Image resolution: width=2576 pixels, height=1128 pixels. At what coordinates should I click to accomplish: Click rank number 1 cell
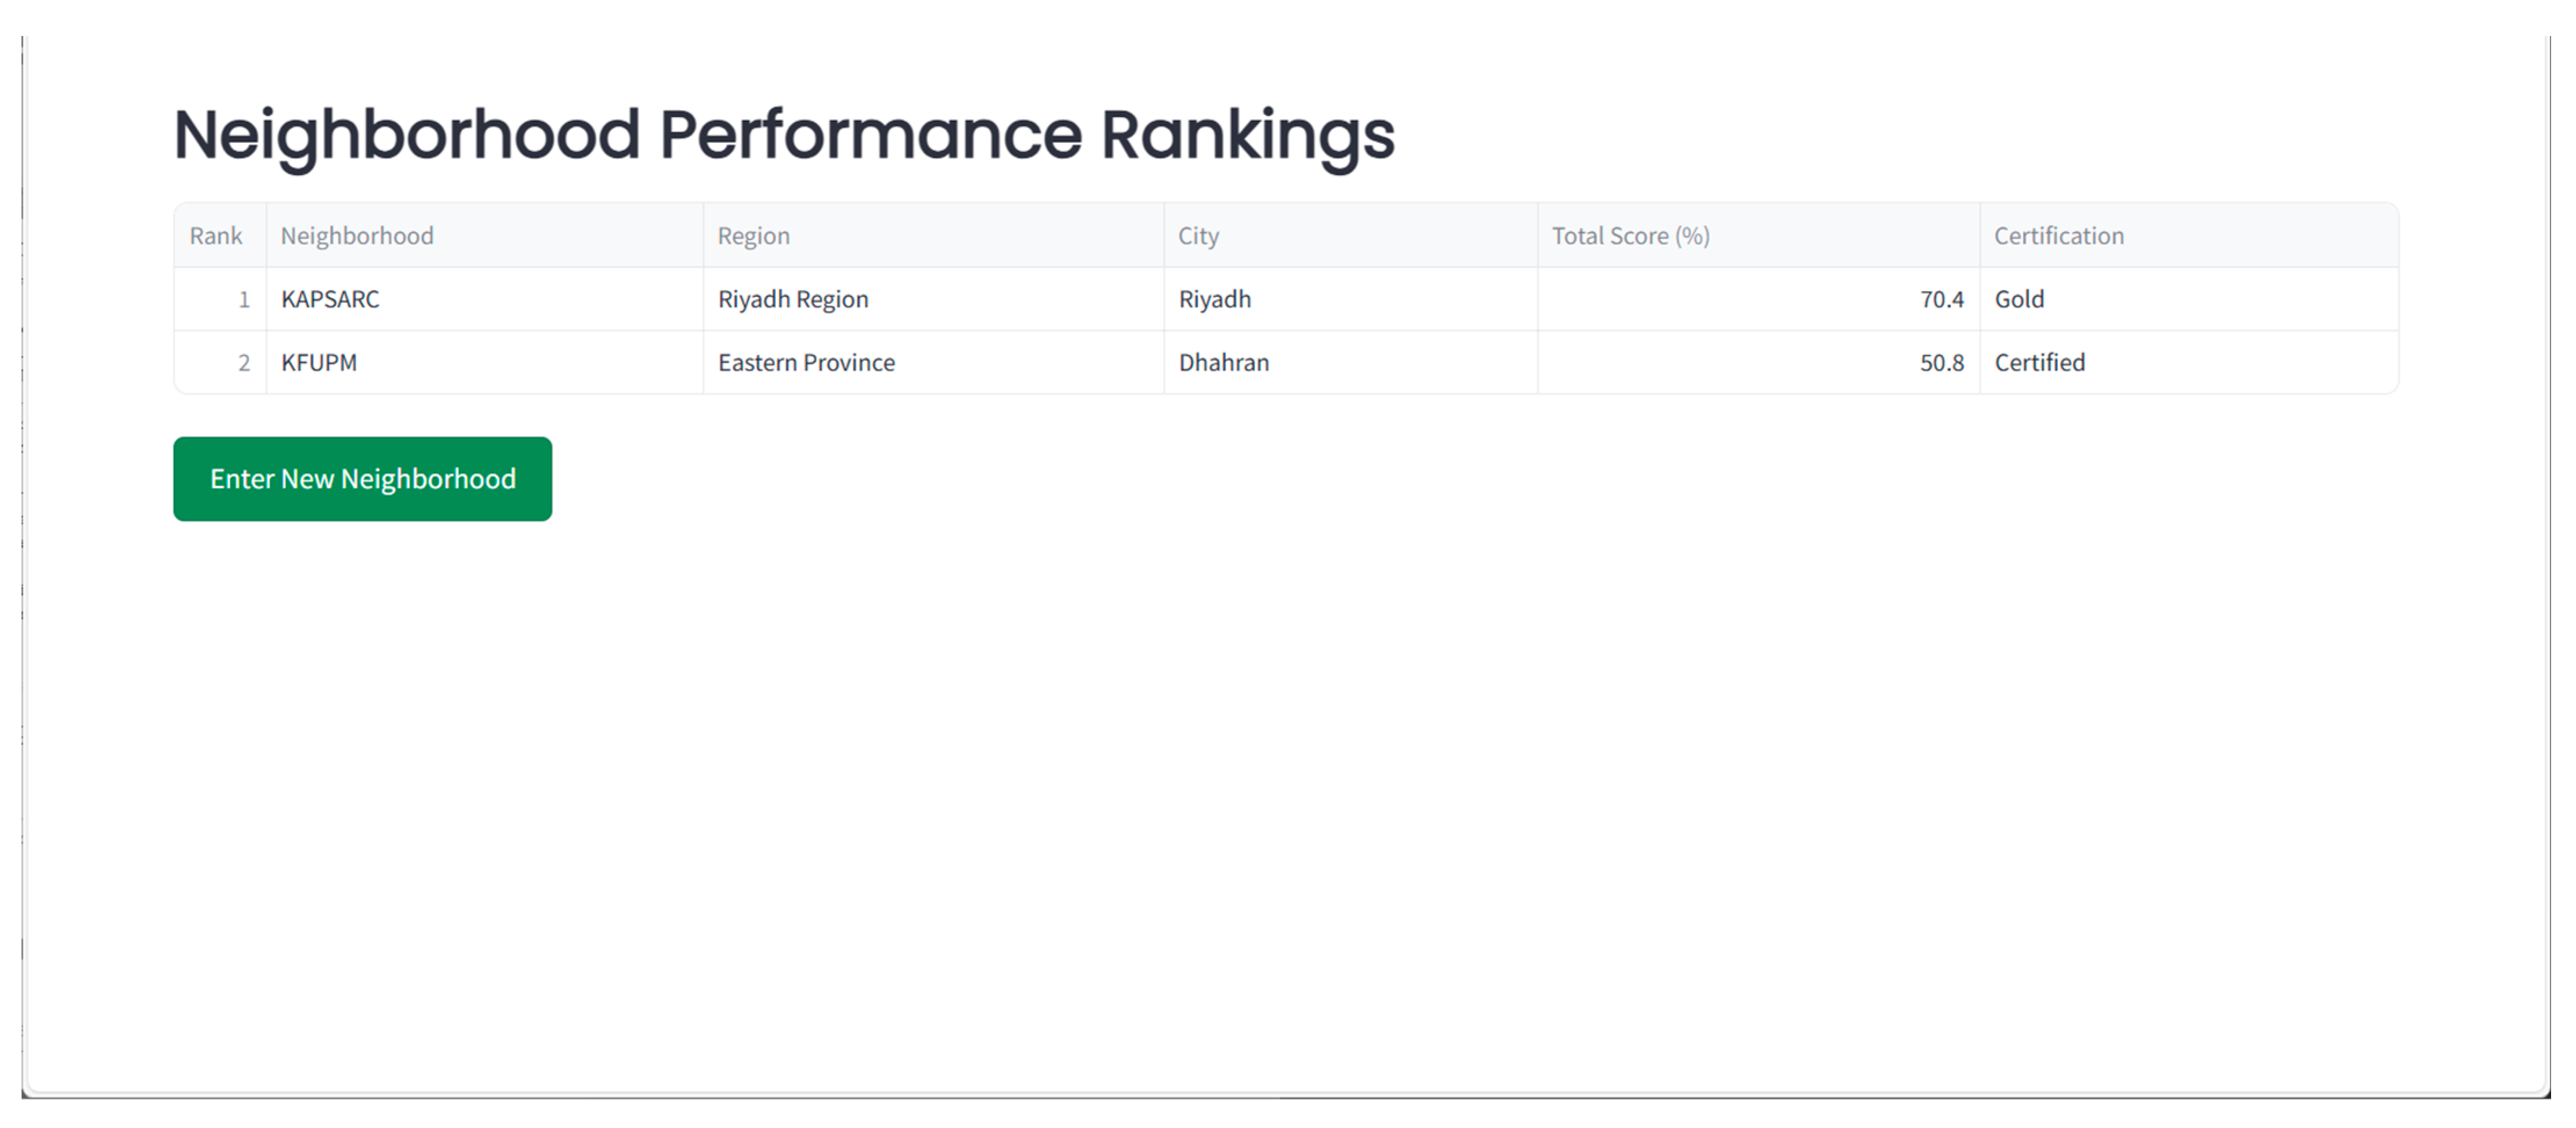coord(243,299)
